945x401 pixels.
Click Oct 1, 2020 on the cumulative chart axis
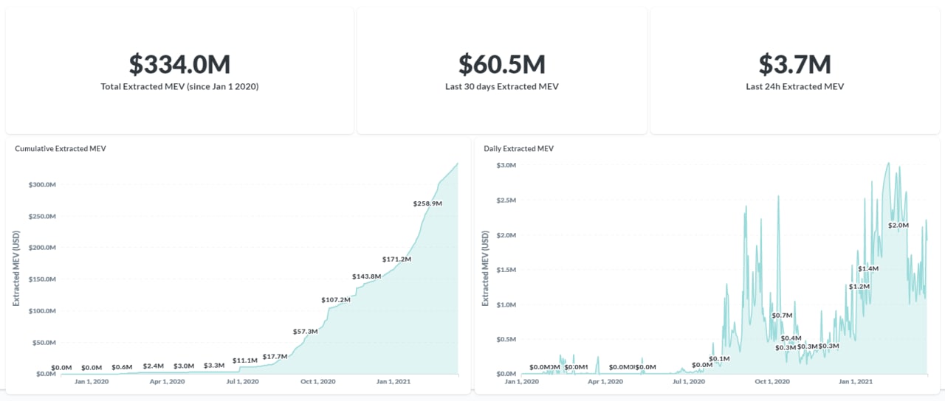[317, 382]
